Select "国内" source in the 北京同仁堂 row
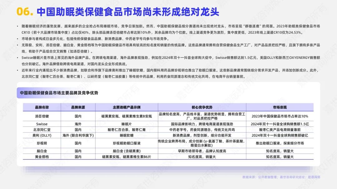The width and height of the screenshot is (337, 189). (78, 130)
